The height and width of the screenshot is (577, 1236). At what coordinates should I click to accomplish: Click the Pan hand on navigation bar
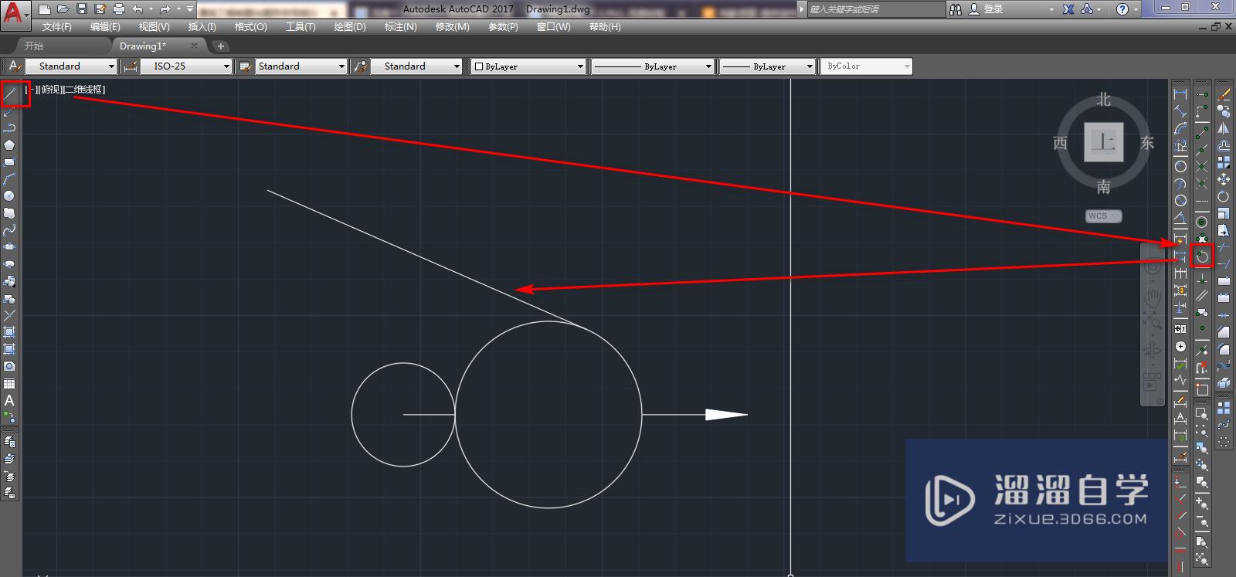1152,297
